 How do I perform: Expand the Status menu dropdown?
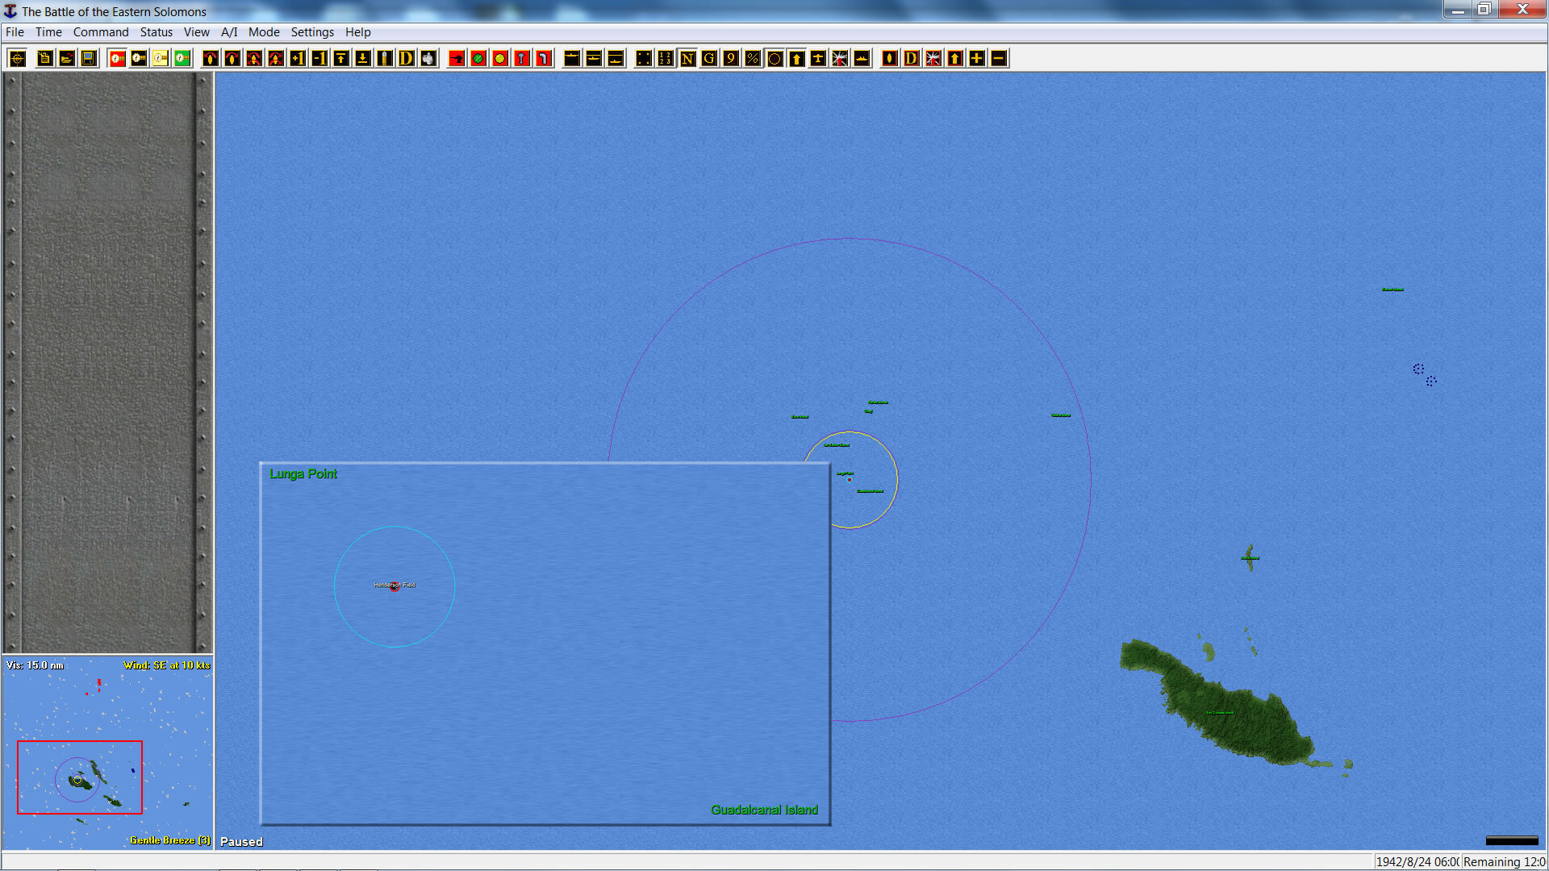coord(156,32)
